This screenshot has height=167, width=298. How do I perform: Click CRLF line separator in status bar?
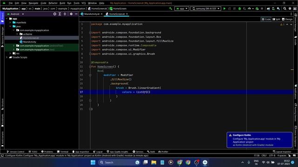(264, 156)
